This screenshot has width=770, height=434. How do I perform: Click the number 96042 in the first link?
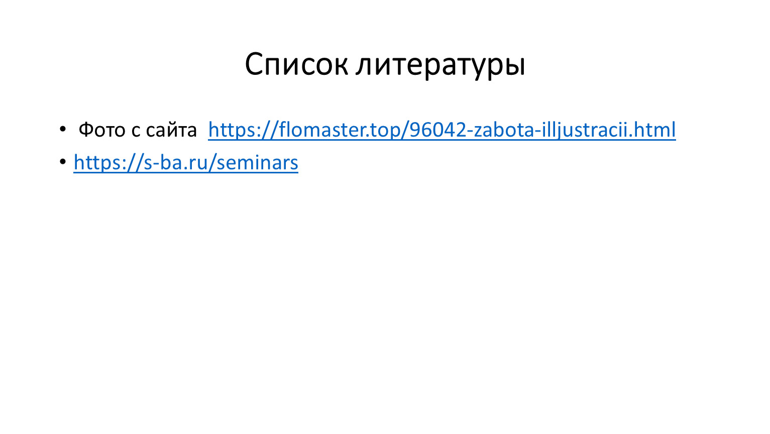point(437,130)
